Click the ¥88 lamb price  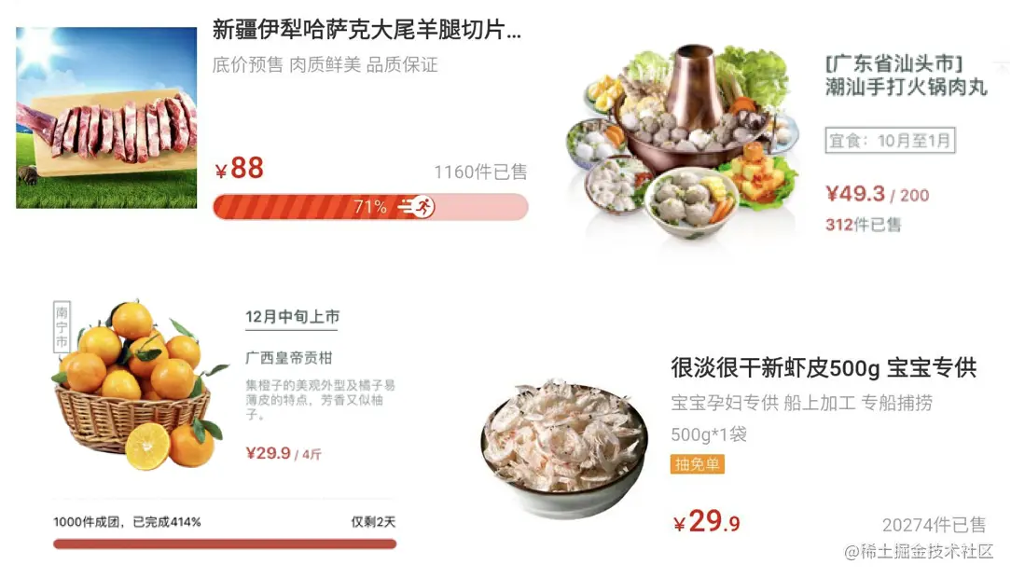coord(239,168)
